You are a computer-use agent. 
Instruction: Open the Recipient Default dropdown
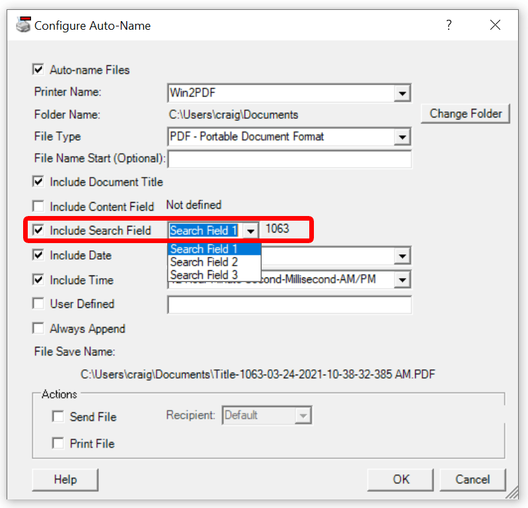pyautogui.click(x=303, y=416)
